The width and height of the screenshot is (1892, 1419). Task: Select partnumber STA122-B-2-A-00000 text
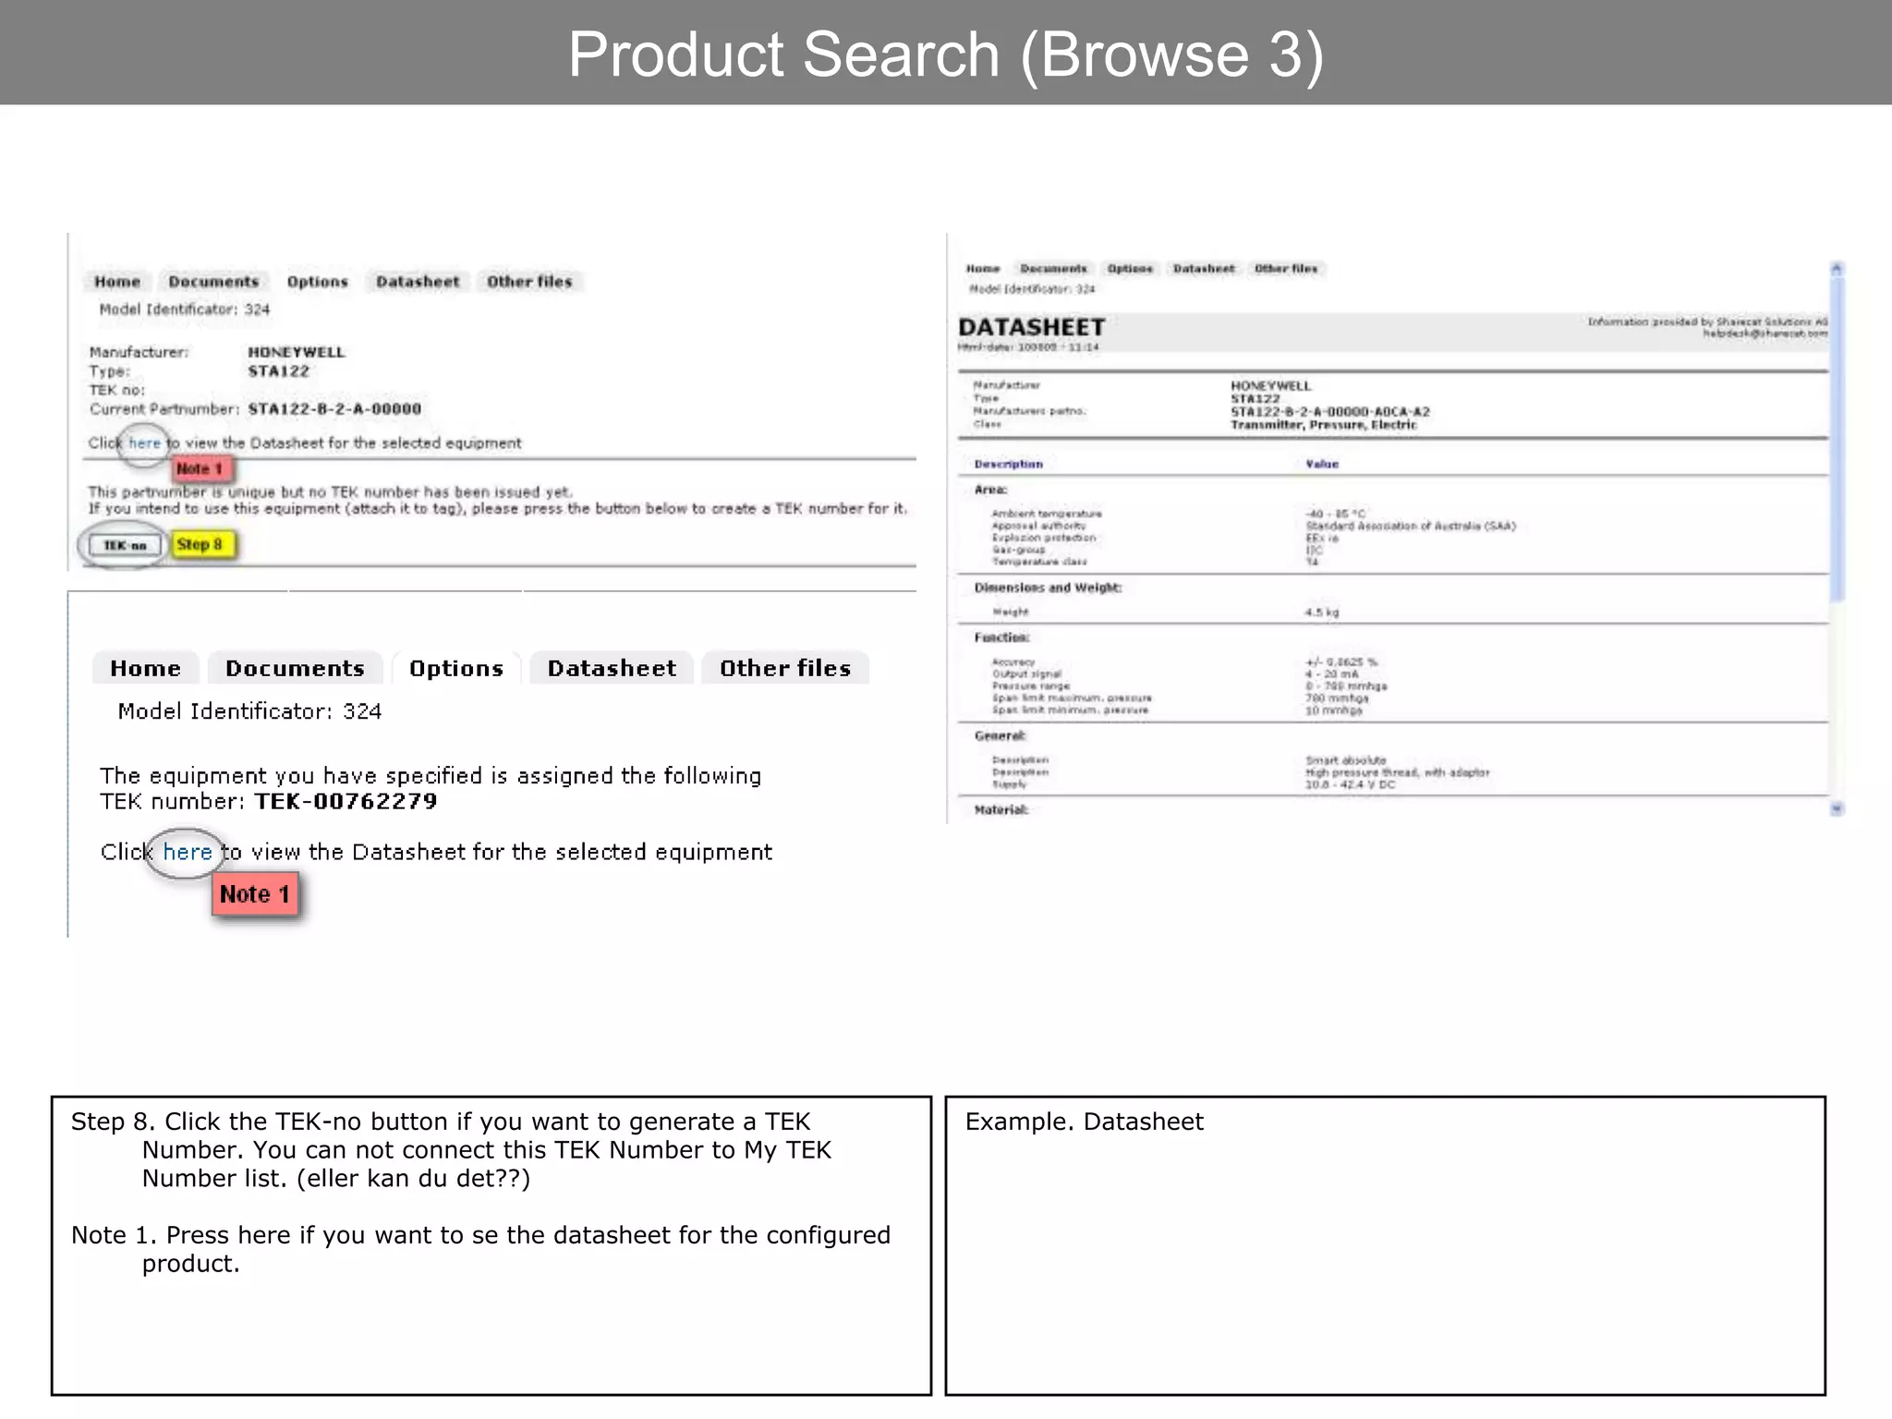pyautogui.click(x=334, y=409)
